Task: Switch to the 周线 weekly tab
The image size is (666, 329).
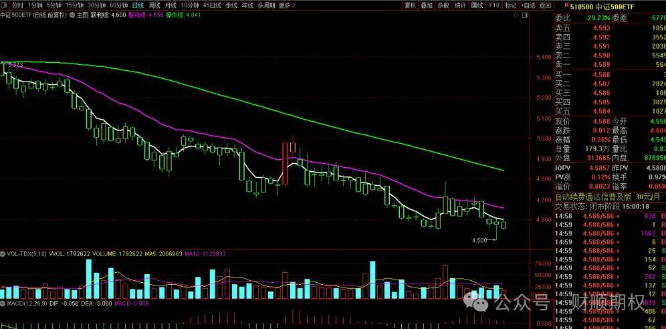Action: [x=154, y=5]
